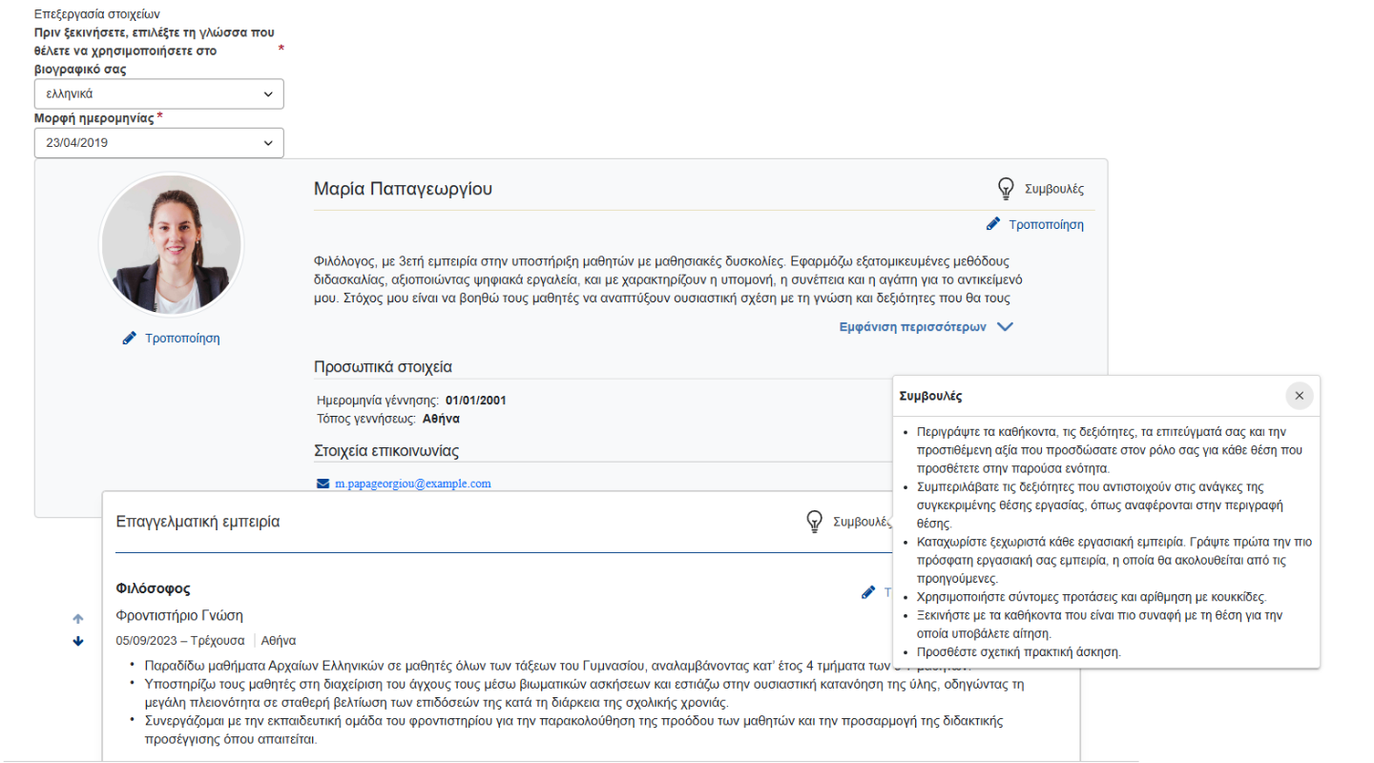The height and width of the screenshot is (763, 1374).
Task: Click the date range 05/09/2023 – Τρέχουσα
Action: click(x=179, y=640)
